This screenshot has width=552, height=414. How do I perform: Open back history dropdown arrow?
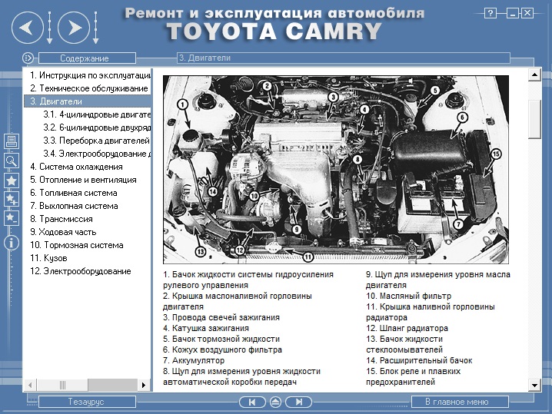click(x=50, y=28)
